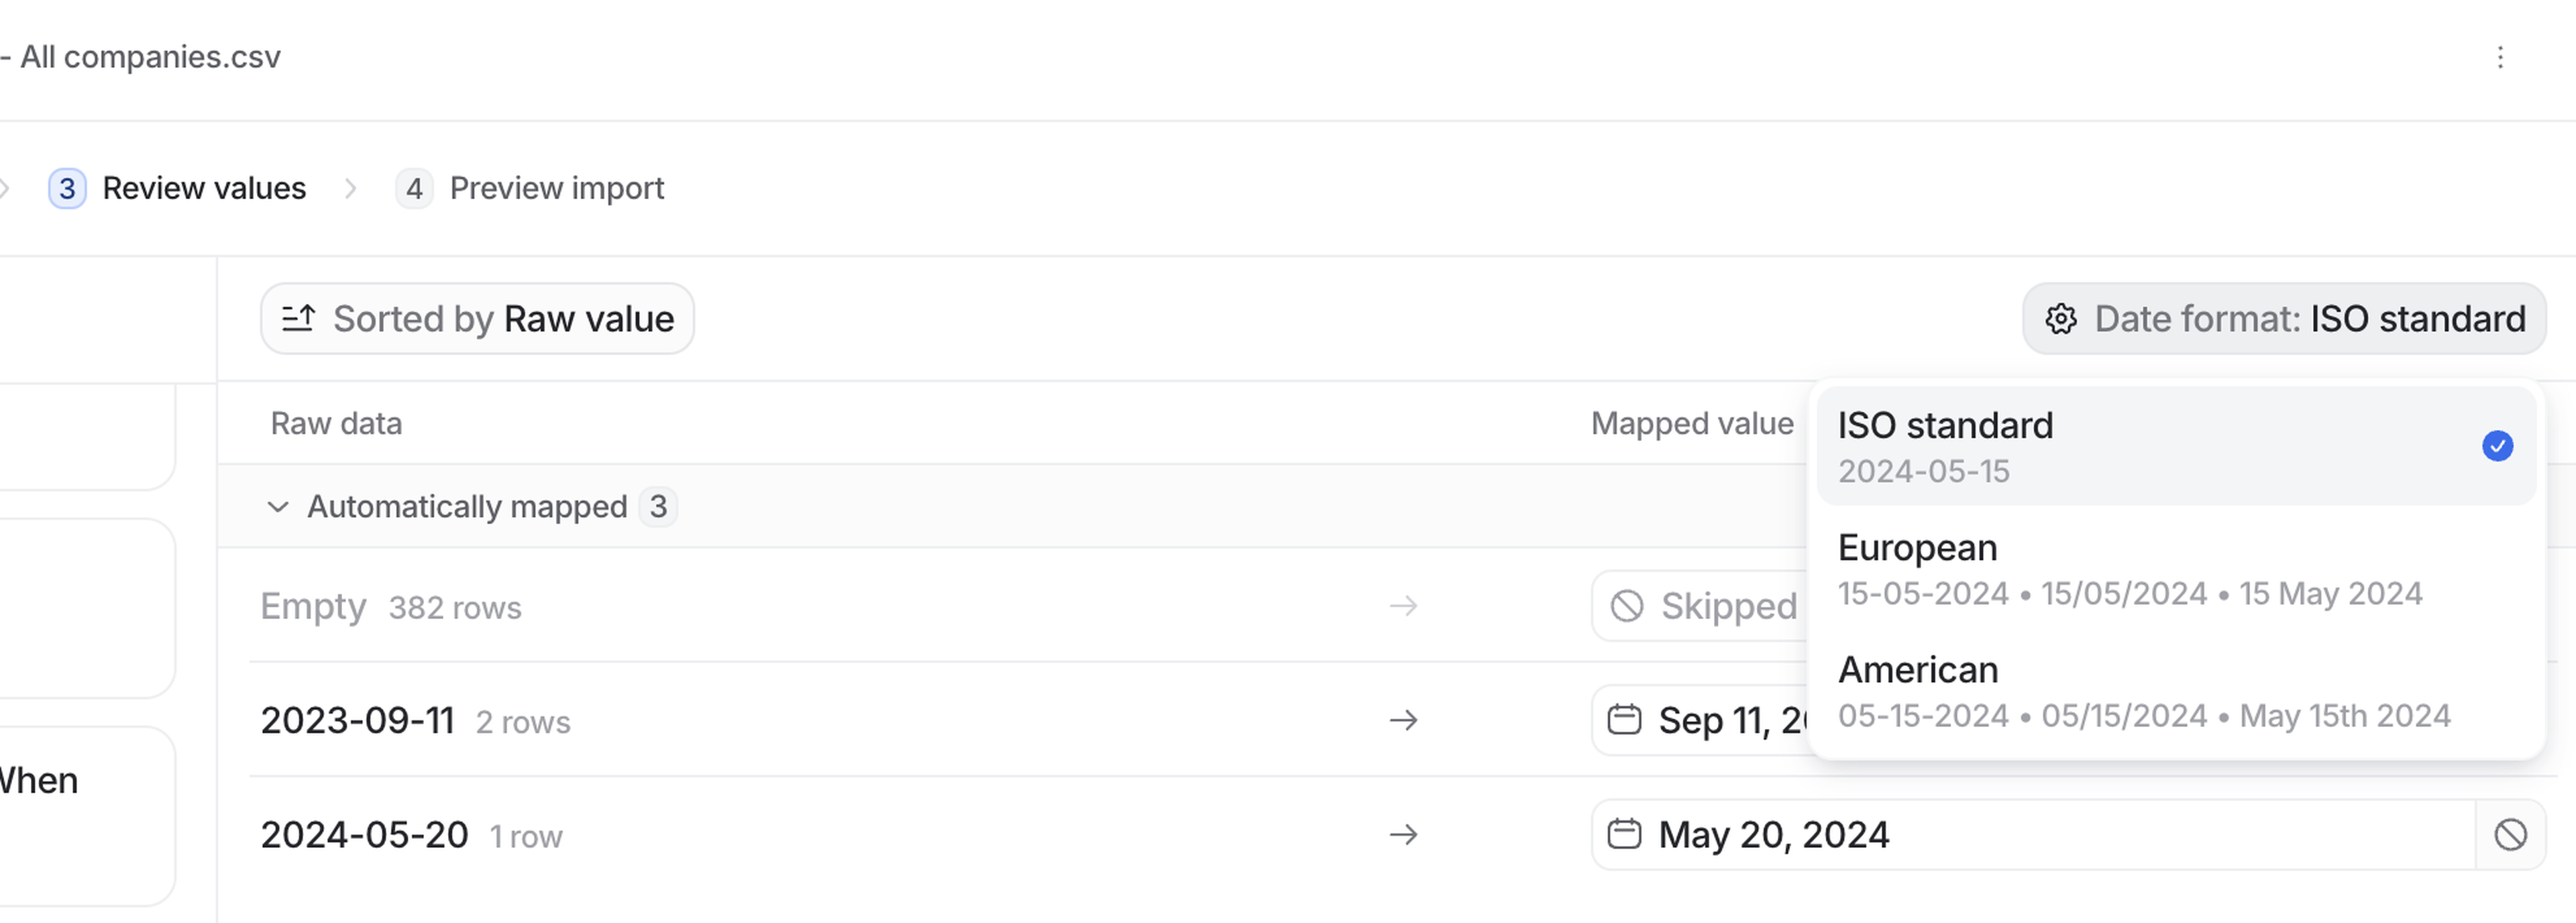This screenshot has width=2576, height=923.
Task: Click the gear icon beside Date format
Action: click(x=2060, y=319)
